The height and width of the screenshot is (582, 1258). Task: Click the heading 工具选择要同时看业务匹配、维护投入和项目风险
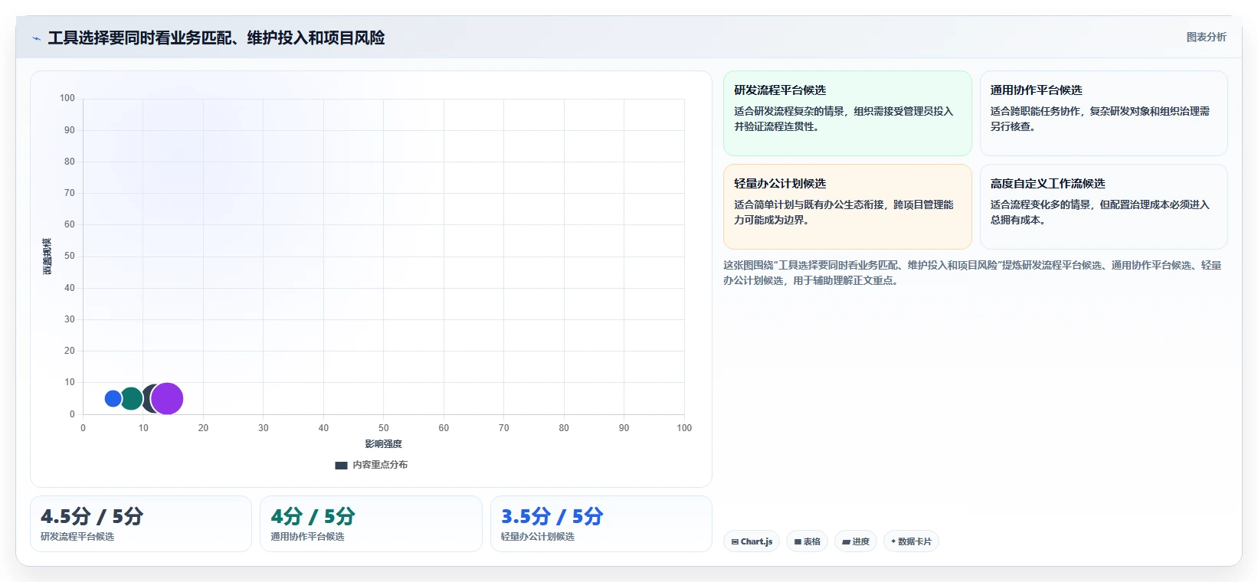pyautogui.click(x=216, y=38)
